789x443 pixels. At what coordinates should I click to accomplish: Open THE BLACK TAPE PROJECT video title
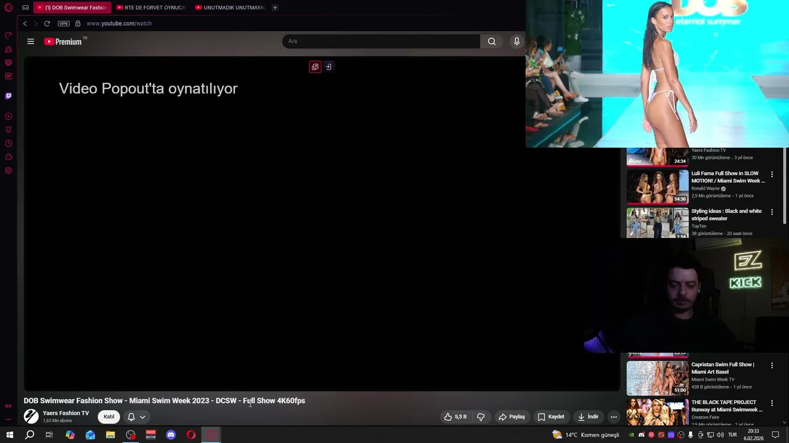(727, 406)
